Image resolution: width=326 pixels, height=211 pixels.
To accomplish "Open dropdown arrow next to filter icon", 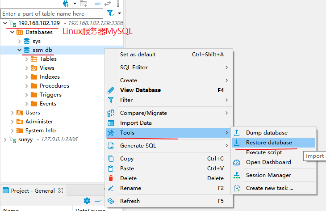I will 119,14.
